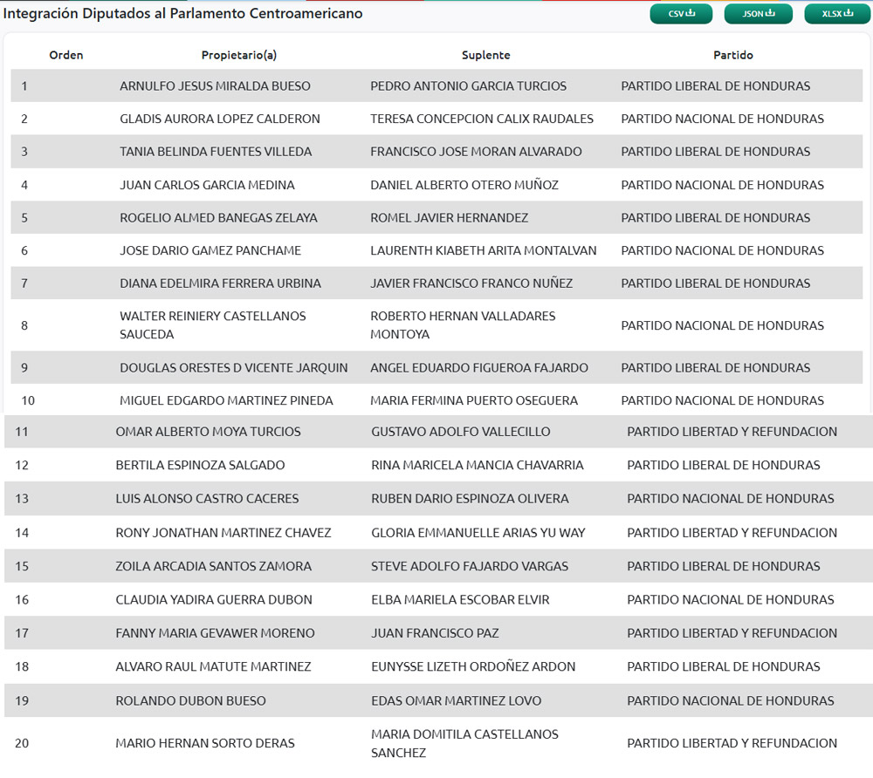Select suplente Gloria Emmanuelle Arias Yu Way

click(x=478, y=533)
